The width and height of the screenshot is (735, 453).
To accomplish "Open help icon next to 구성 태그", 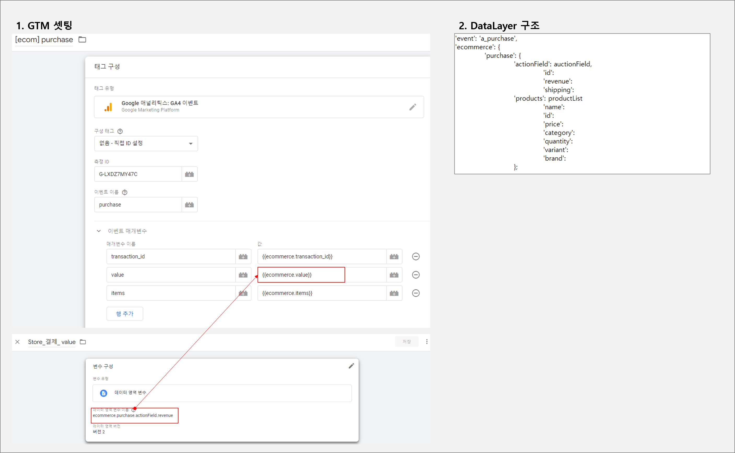I will point(120,131).
